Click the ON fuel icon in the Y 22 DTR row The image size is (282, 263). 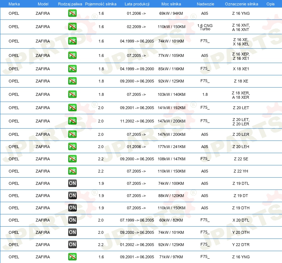72,245
